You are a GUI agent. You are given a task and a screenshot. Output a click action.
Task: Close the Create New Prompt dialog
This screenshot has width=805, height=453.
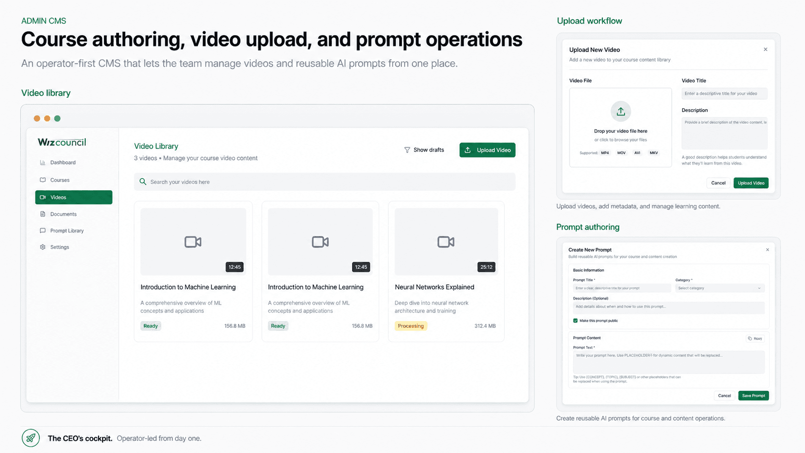point(767,250)
